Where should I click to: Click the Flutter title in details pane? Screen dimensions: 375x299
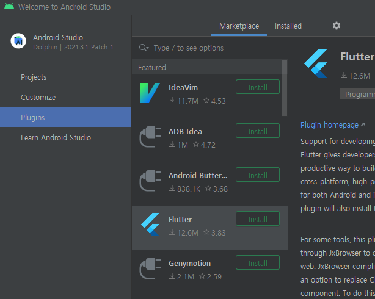click(357, 57)
